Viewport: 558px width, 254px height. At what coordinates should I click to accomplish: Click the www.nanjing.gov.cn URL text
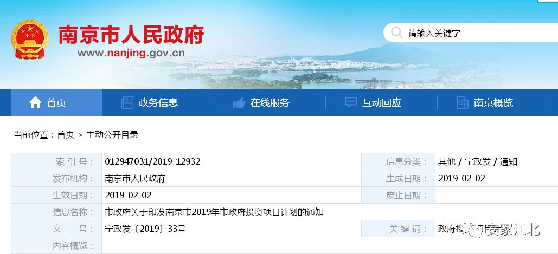point(131,53)
